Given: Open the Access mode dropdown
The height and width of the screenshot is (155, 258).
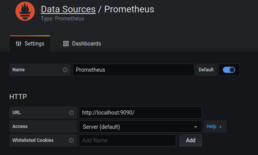Looking at the screenshot, I should pyautogui.click(x=140, y=126).
